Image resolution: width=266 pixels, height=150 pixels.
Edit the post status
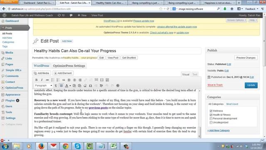coord(229,64)
